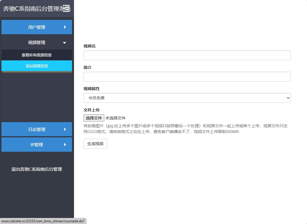Select 添加视频信息 submenu item
The width and height of the screenshot is (307, 224).
(37, 66)
